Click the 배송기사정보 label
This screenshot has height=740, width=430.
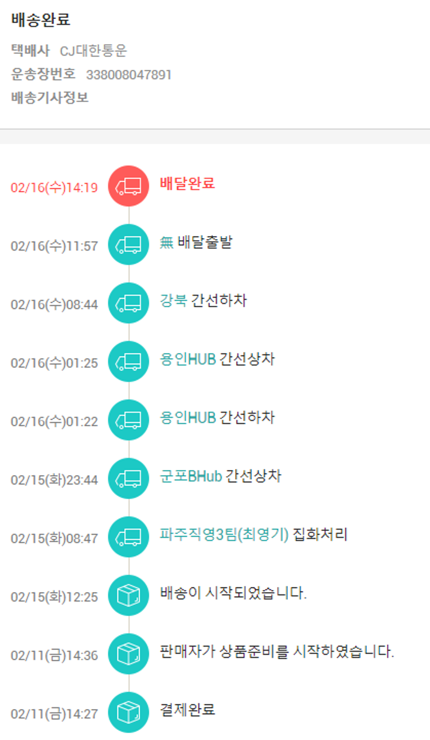click(x=50, y=97)
